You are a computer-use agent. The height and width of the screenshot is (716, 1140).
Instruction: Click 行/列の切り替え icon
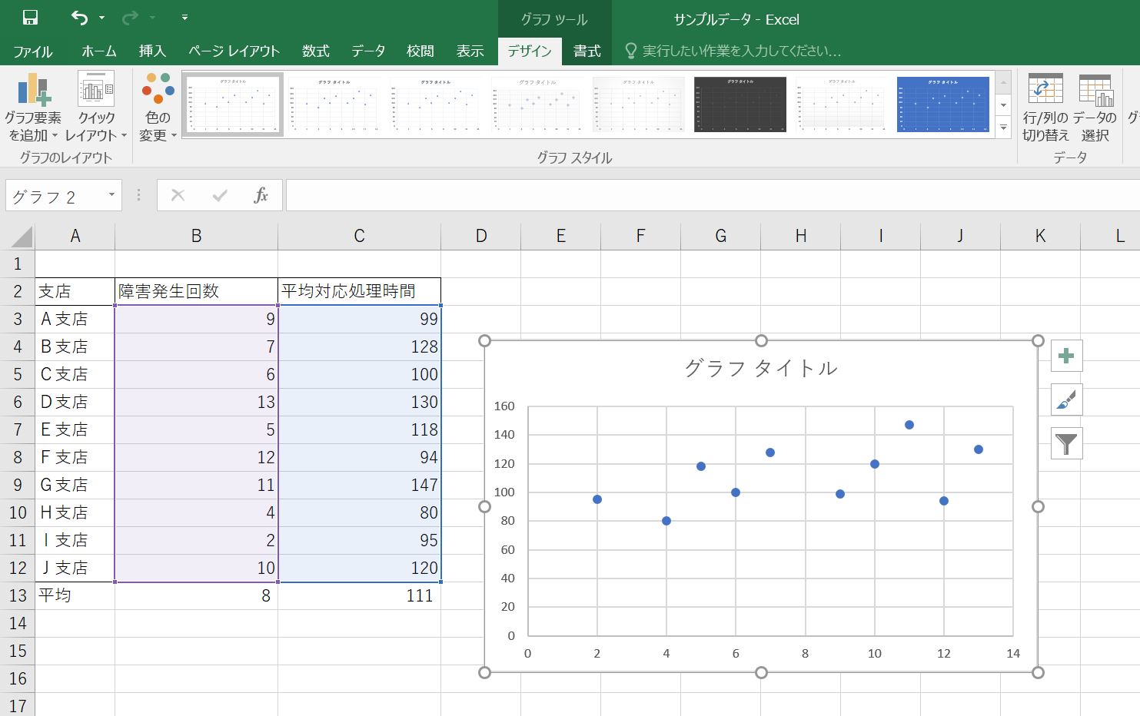[x=1045, y=108]
